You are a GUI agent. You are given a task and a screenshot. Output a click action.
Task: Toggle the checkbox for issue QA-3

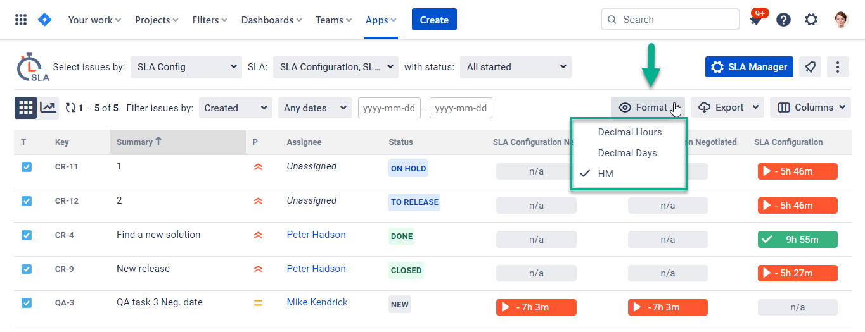click(27, 303)
